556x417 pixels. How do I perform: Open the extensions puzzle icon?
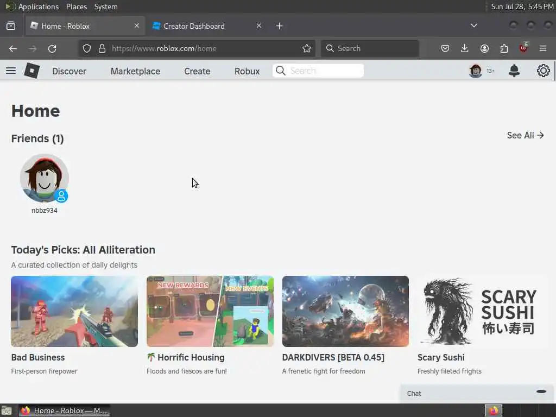(x=504, y=48)
